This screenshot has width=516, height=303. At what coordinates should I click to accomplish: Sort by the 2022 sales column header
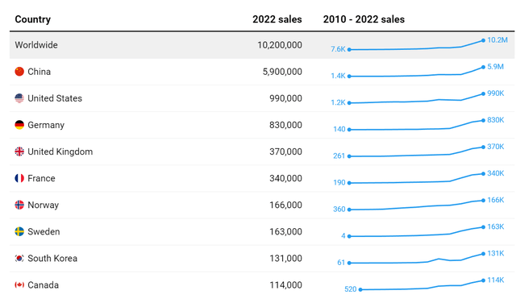[x=277, y=19]
